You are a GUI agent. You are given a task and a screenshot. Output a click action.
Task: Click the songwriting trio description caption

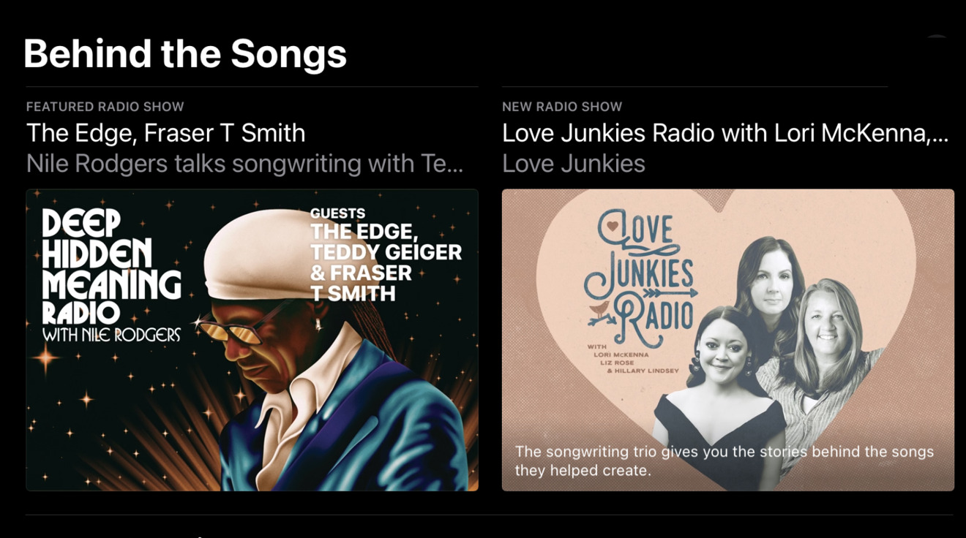point(724,461)
